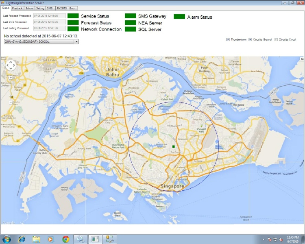Click the Service Status green indicator

pyautogui.click(x=73, y=16)
